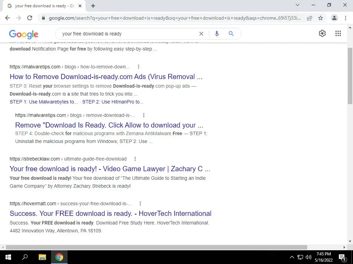Open the Chrome three-dot menu
Image resolution: width=353 pixels, height=264 pixels.
point(345,18)
